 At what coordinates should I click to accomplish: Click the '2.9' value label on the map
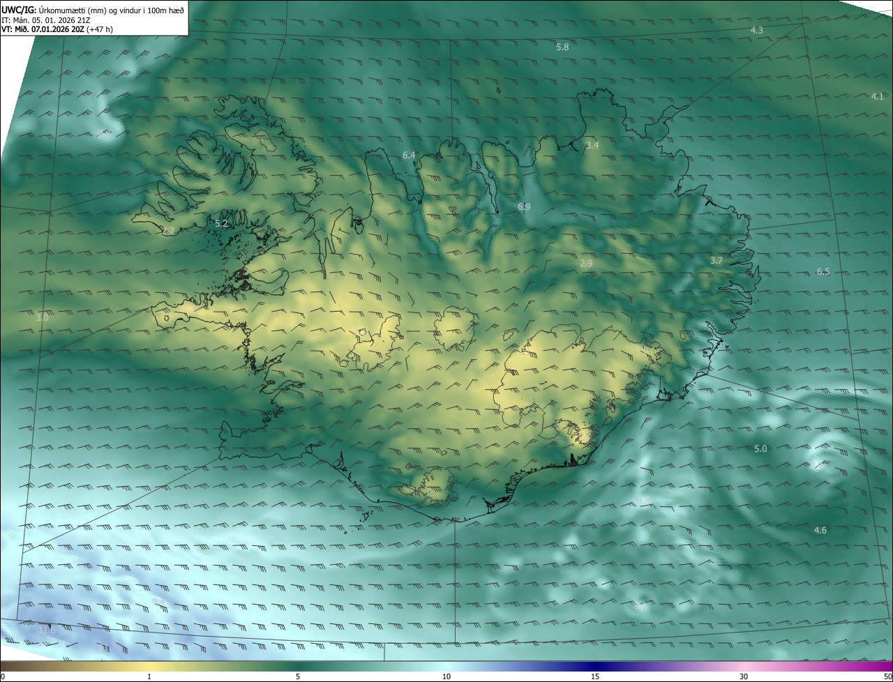586,264
